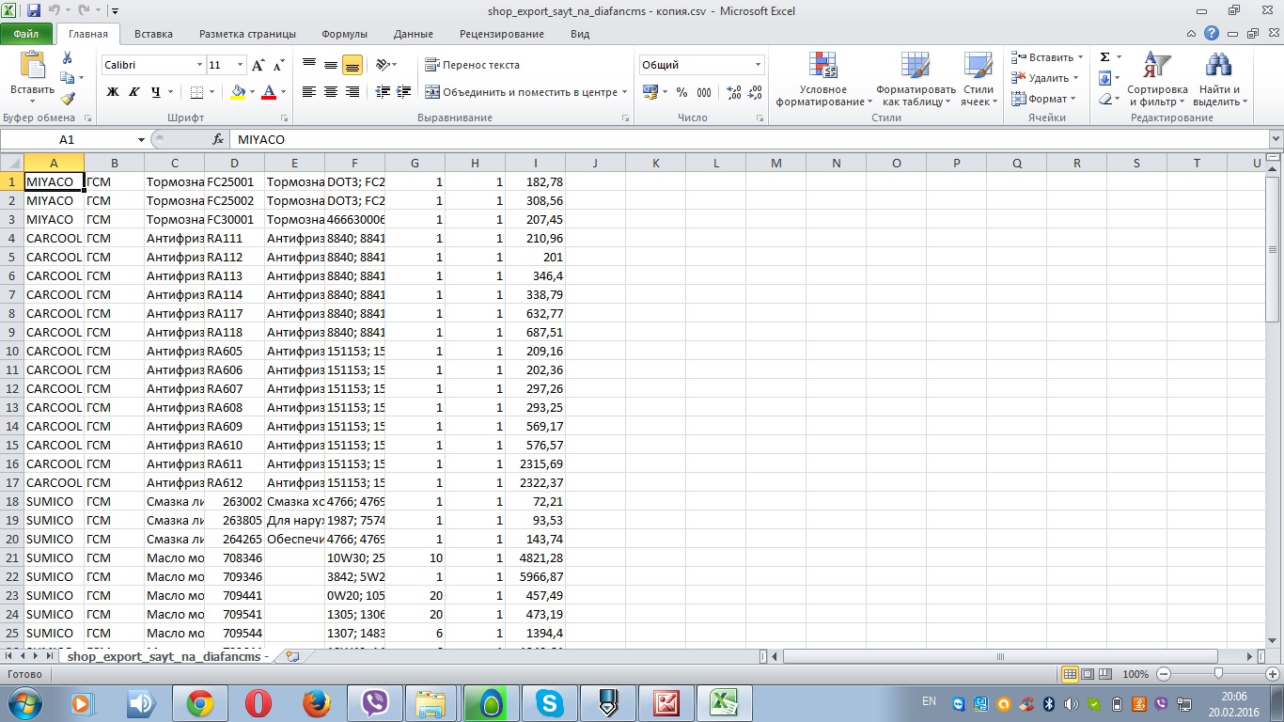This screenshot has height=722, width=1284.
Task: Switch to the Рецензирование tab
Action: click(502, 34)
